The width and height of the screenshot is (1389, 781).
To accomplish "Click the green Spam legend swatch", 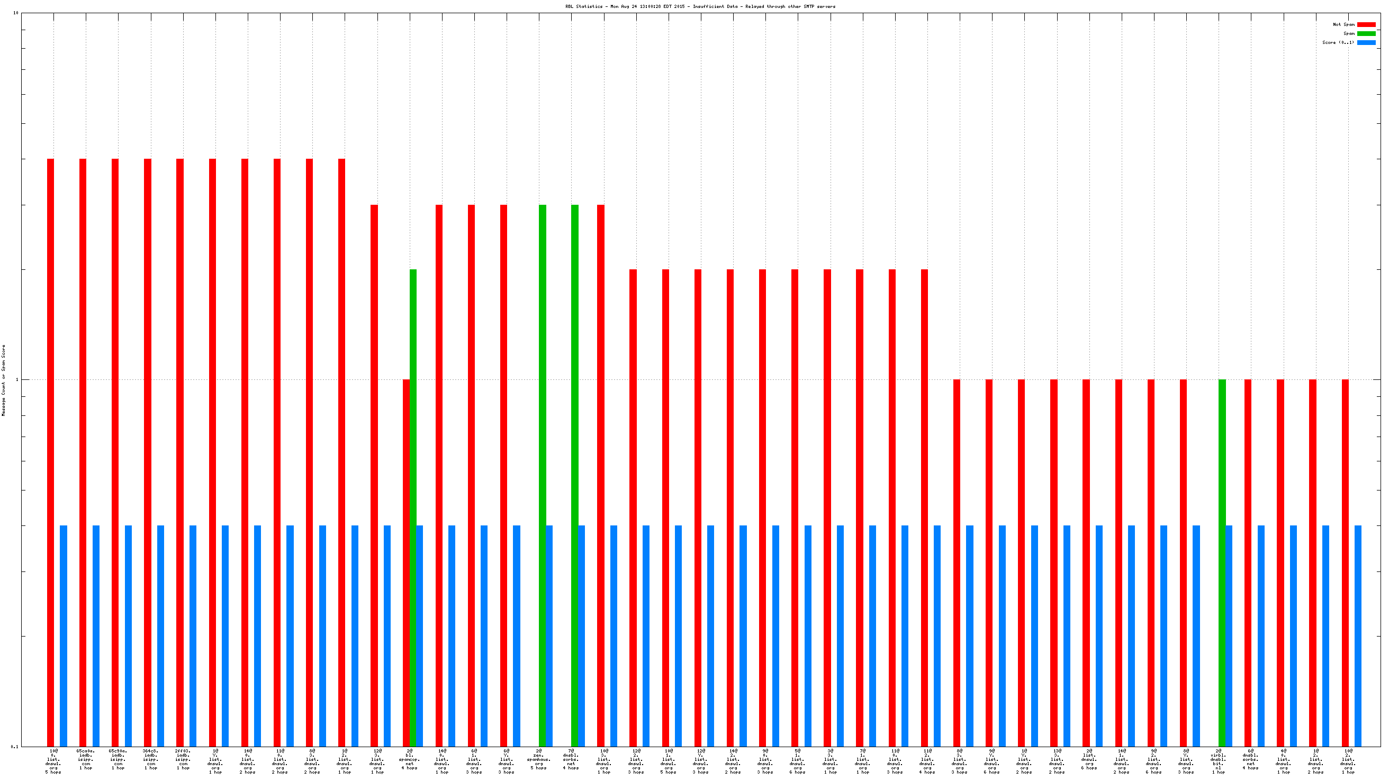I will [x=1366, y=33].
